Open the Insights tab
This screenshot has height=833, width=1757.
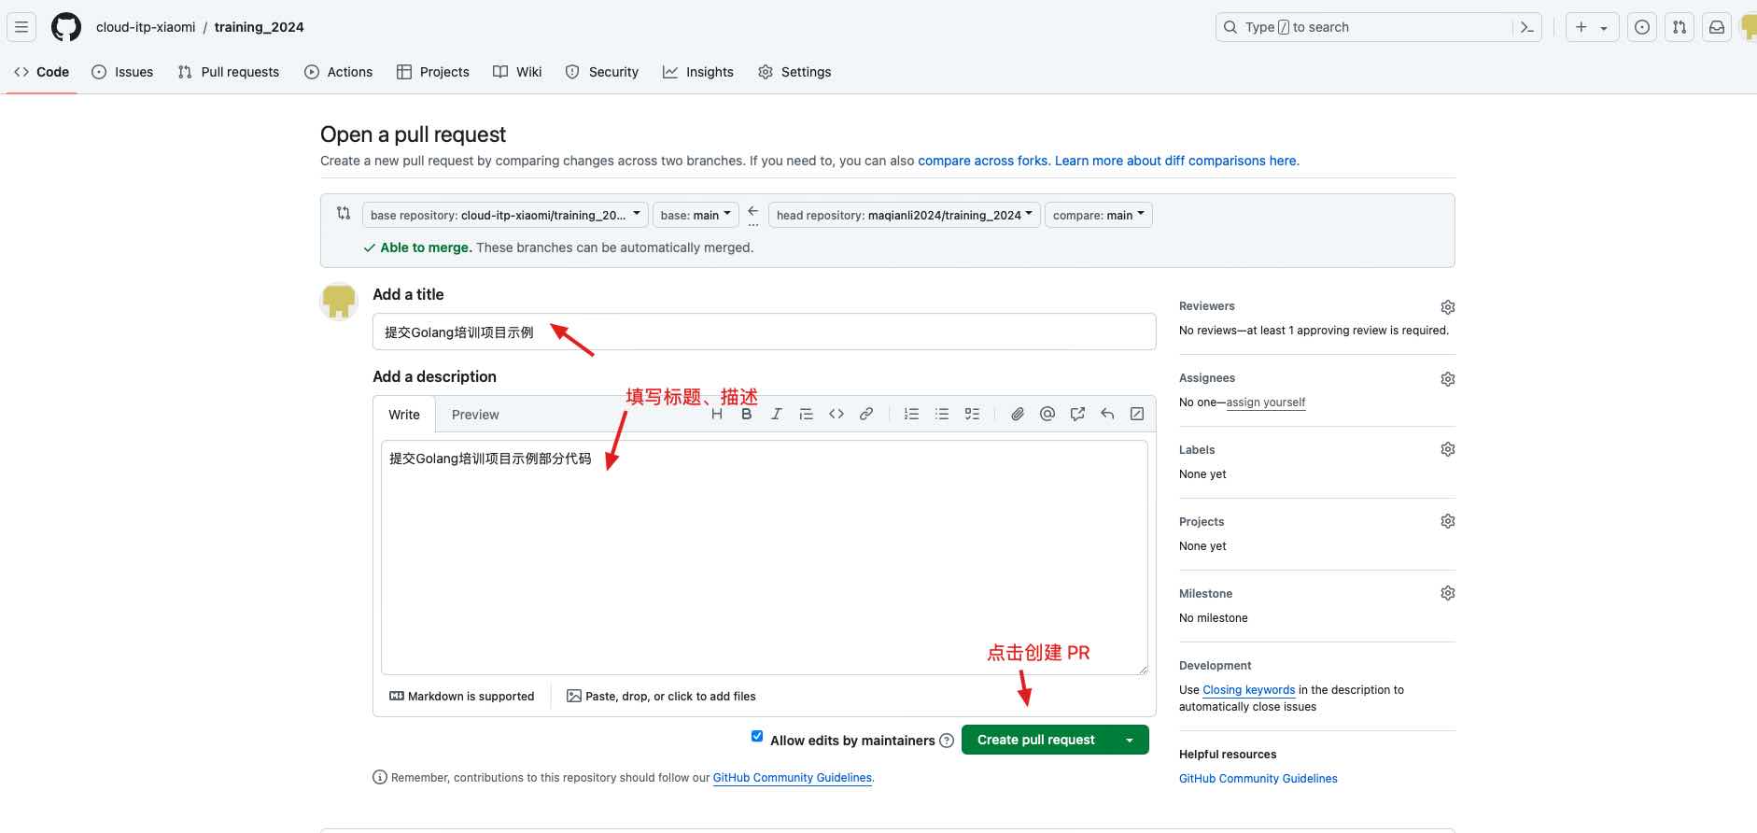click(x=698, y=72)
